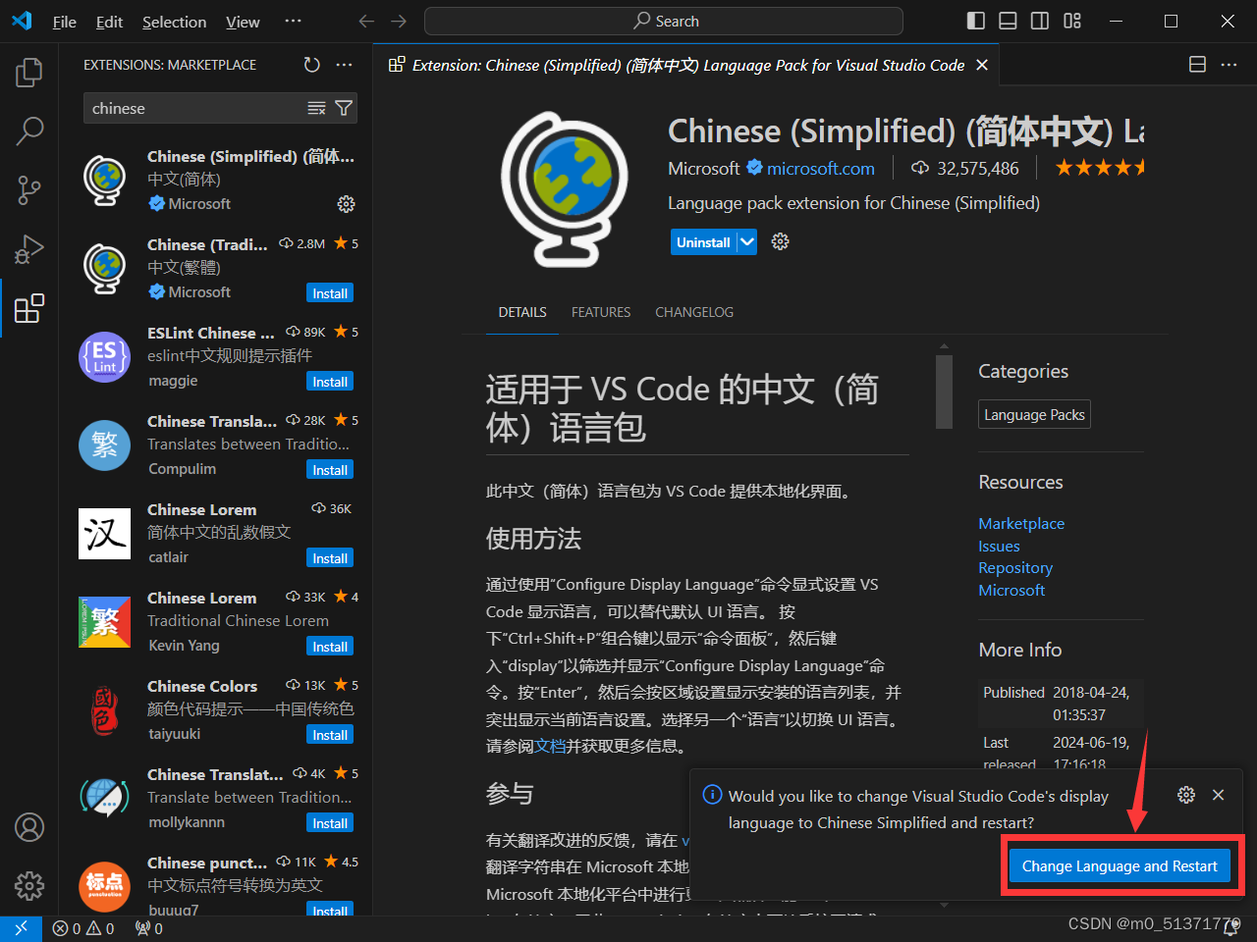Open Extensions view more actions menu

(344, 65)
